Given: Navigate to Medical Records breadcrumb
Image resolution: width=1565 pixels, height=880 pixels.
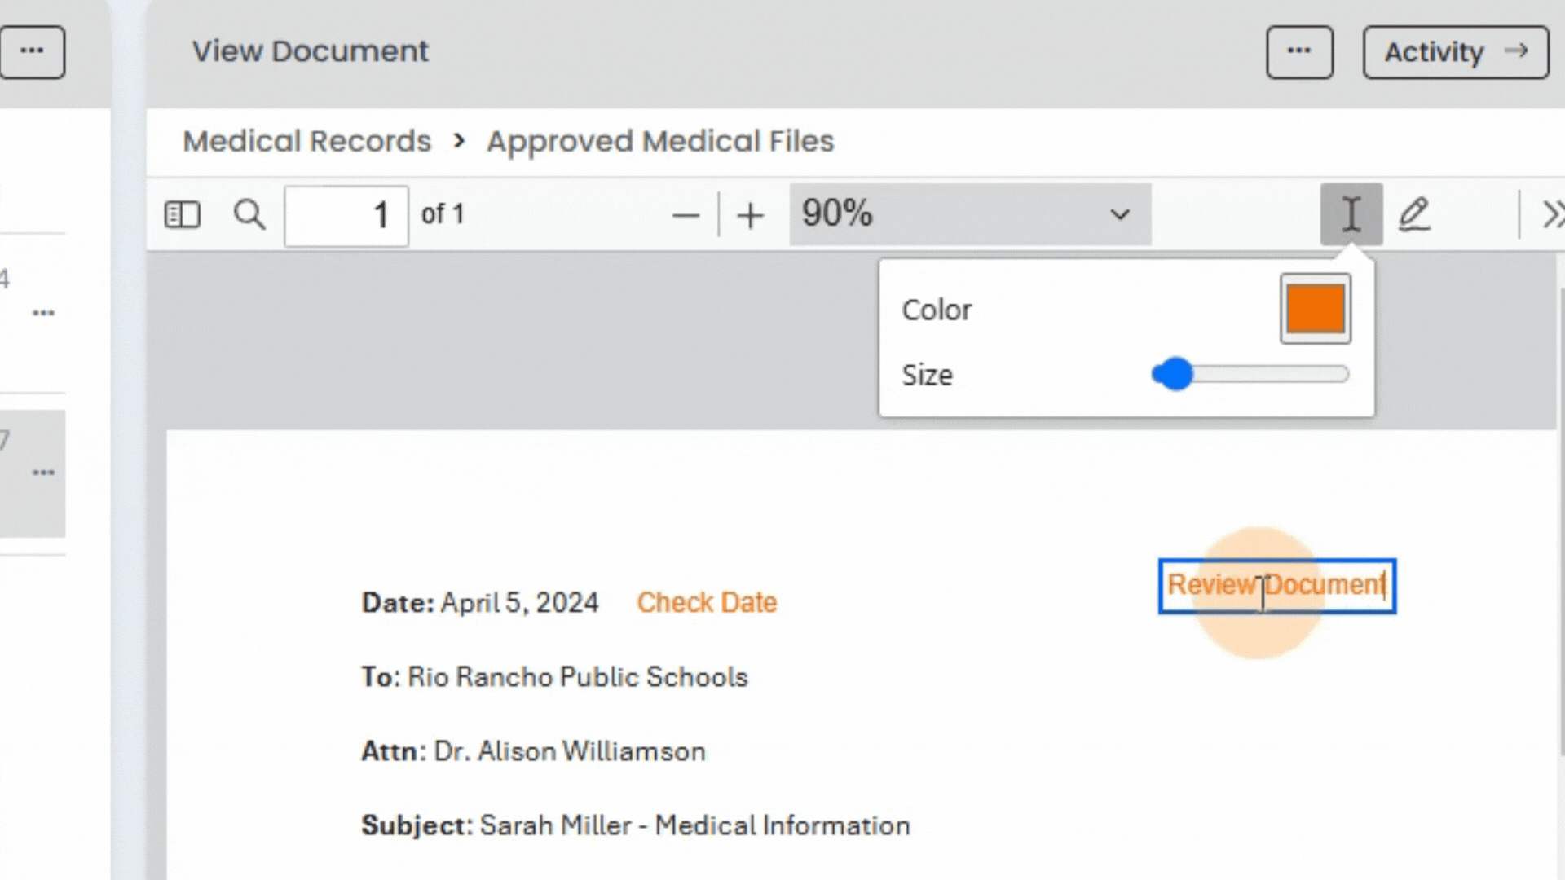Looking at the screenshot, I should [306, 140].
